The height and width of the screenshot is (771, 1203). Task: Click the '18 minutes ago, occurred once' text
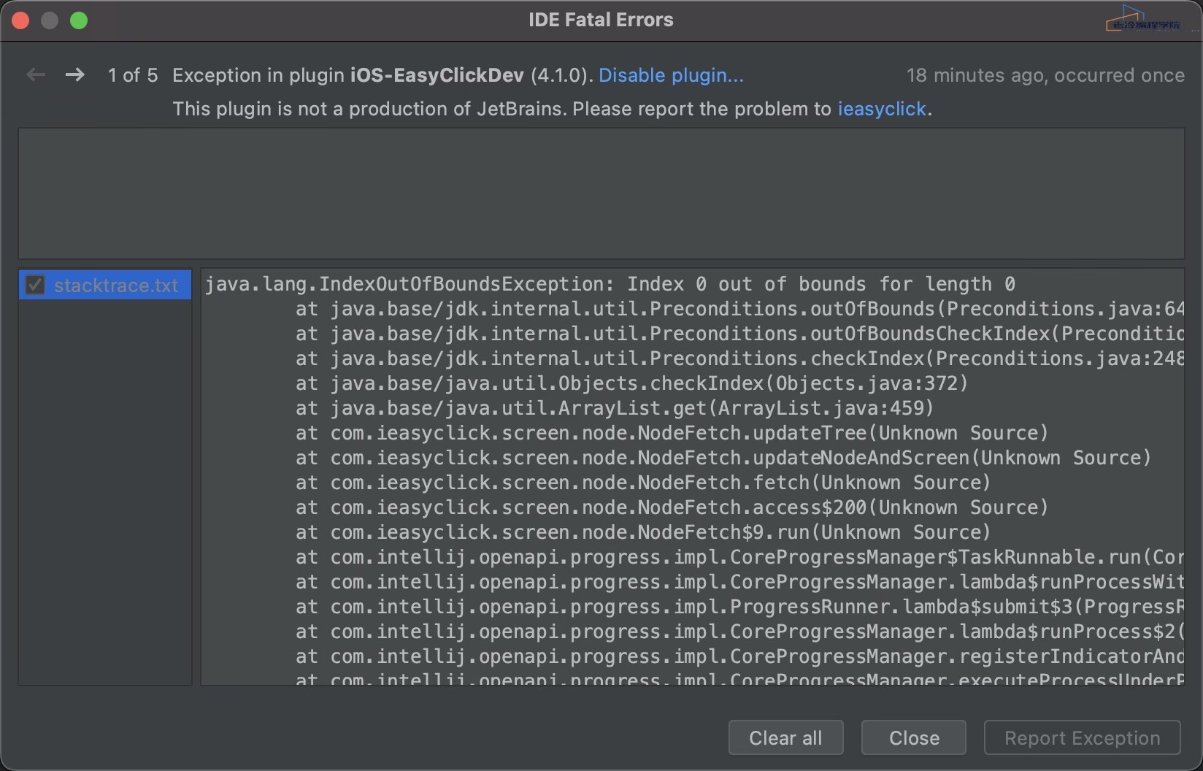tap(1045, 75)
